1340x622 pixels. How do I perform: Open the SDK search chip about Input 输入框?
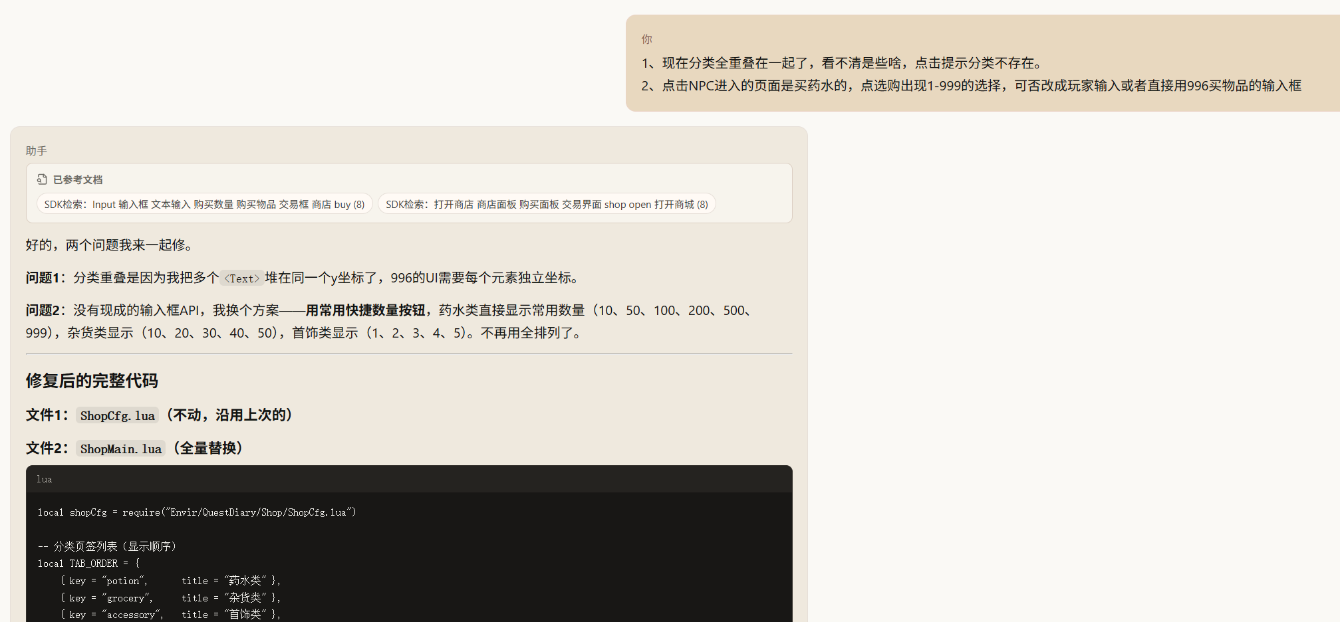(204, 204)
